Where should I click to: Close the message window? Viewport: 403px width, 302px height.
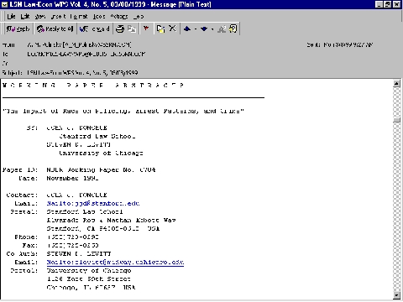pyautogui.click(x=396, y=4)
